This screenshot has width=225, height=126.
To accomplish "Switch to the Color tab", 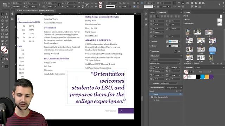I will (198, 68).
